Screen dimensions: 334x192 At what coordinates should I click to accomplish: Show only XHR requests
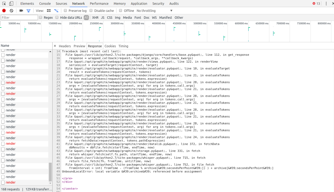point(95,17)
